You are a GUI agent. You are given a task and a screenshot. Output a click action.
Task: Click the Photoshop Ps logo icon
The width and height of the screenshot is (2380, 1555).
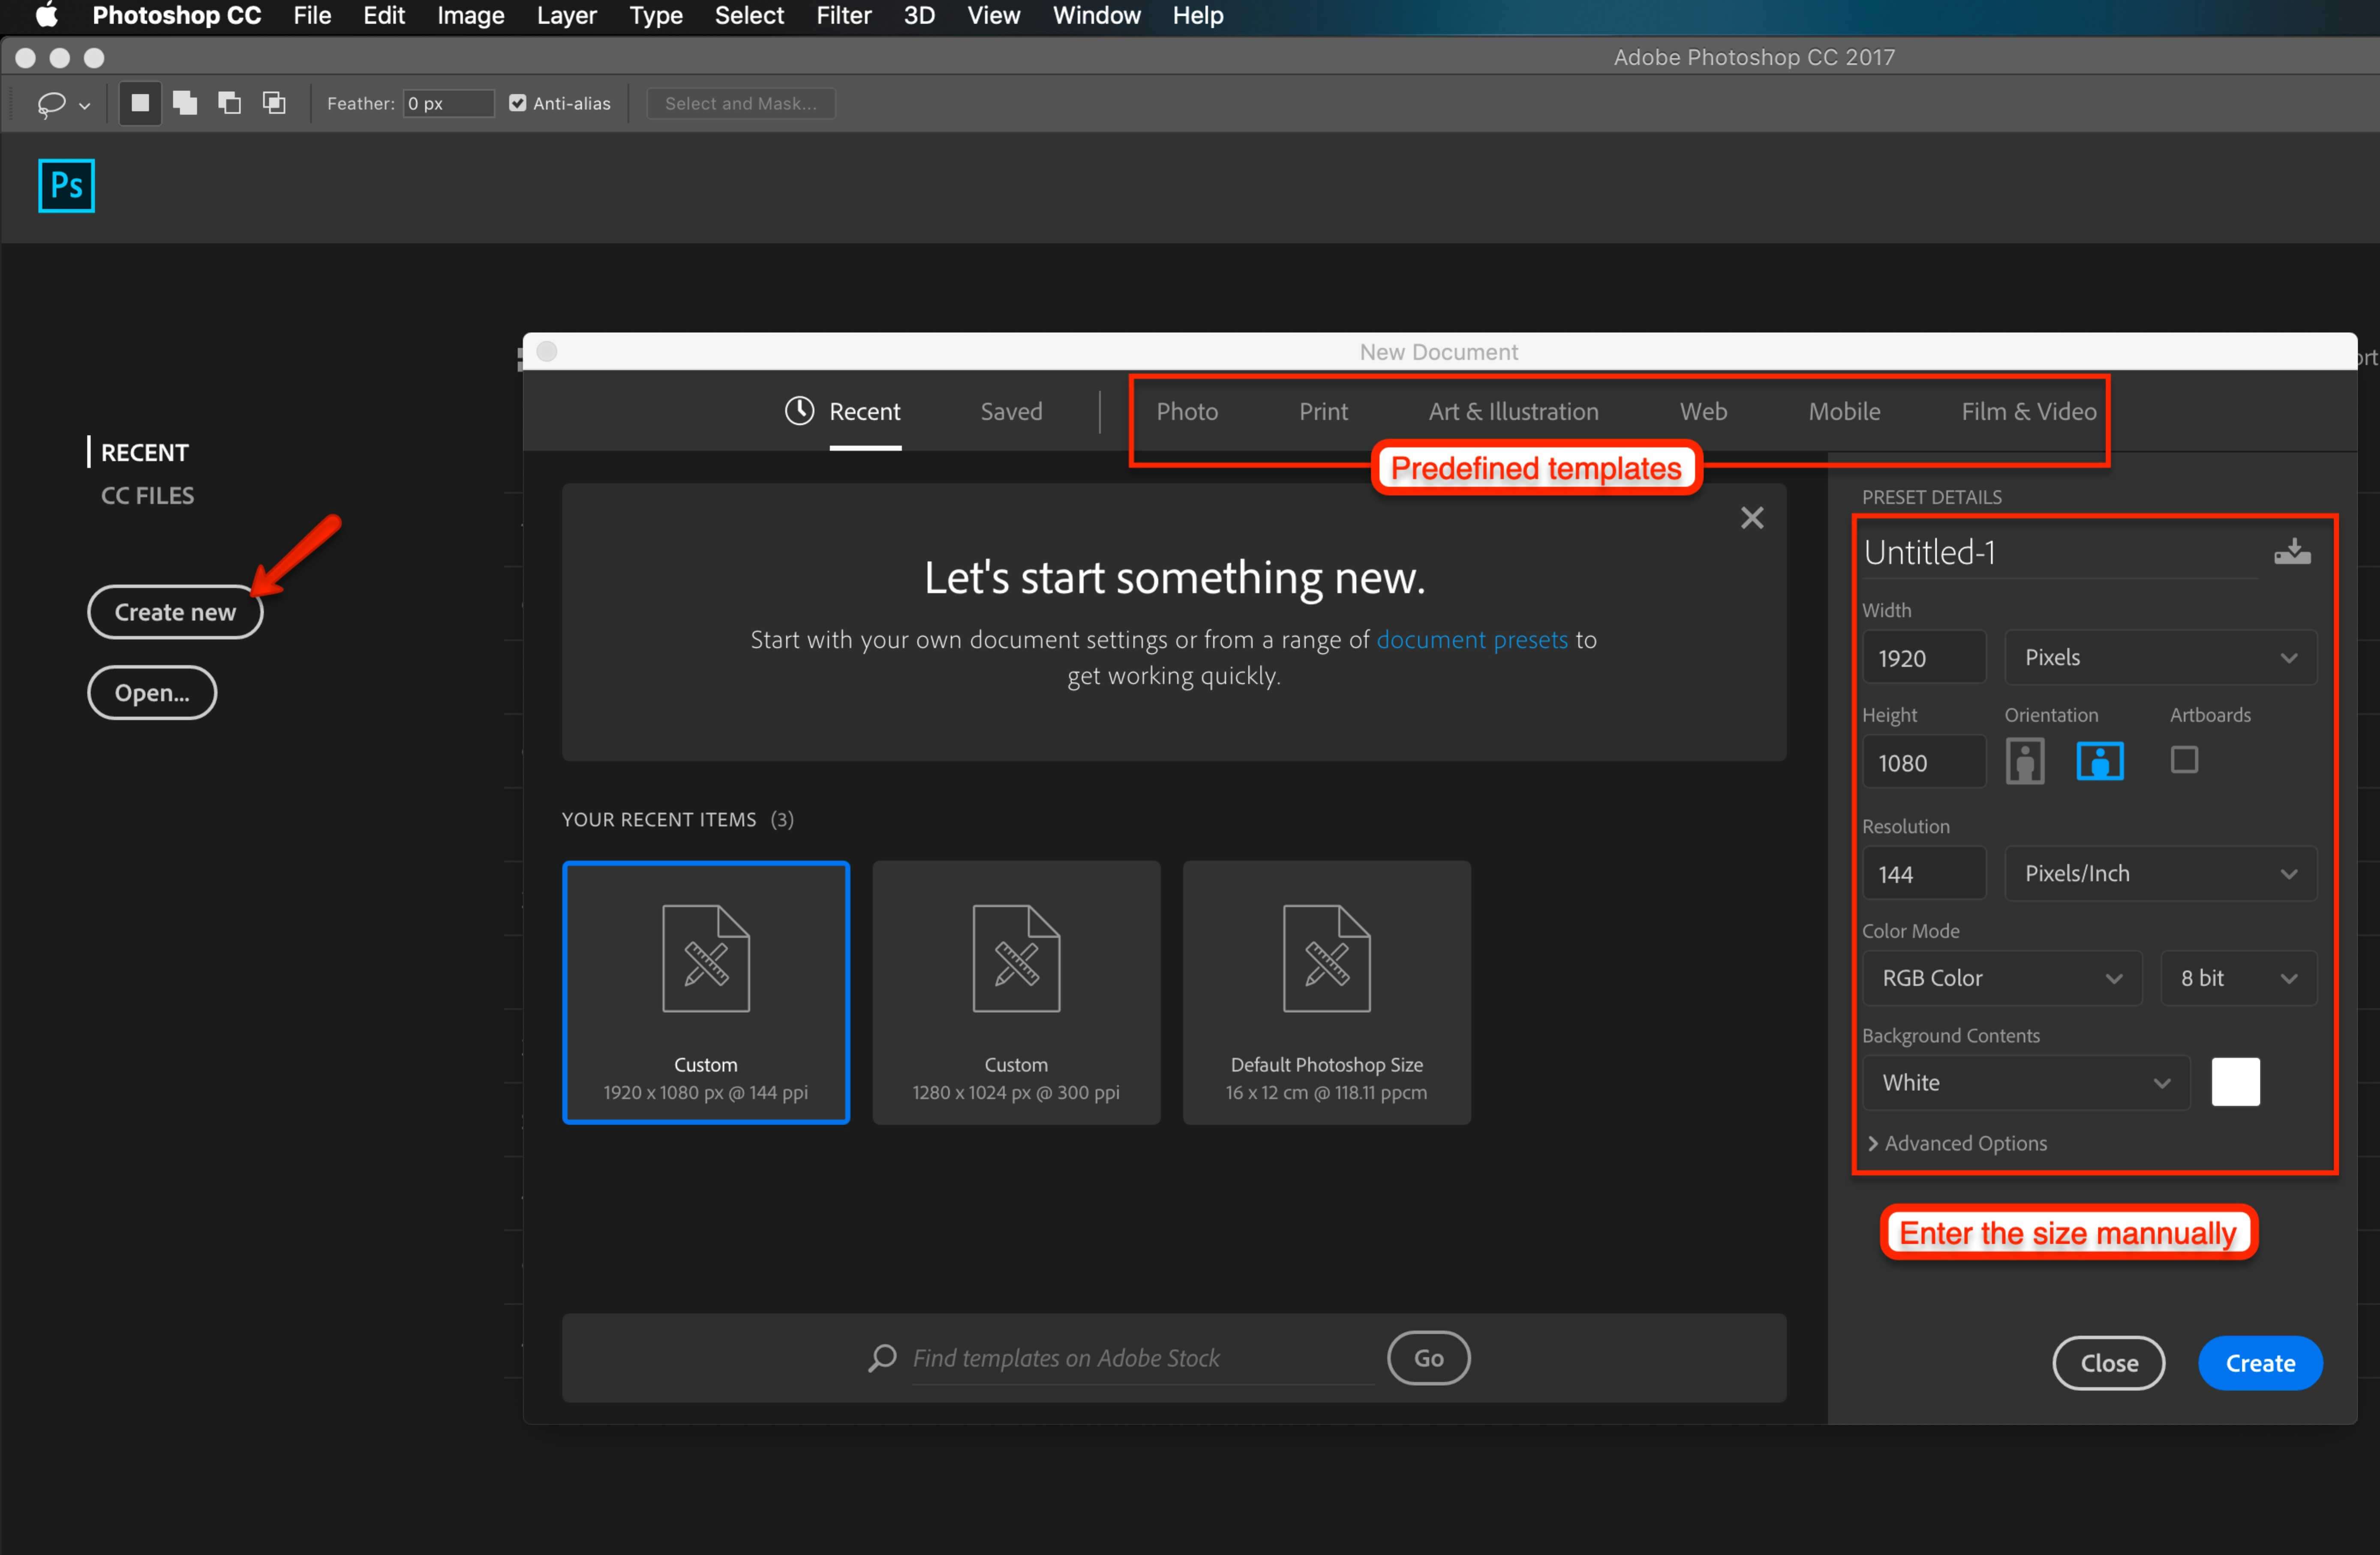click(66, 185)
